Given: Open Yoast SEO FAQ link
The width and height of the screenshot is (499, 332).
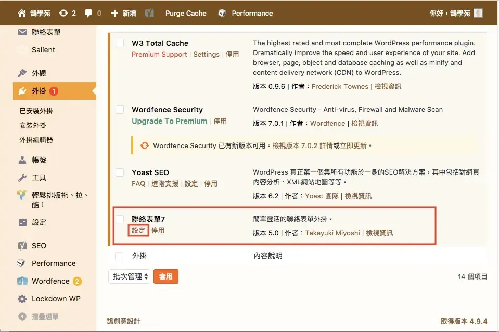Looking at the screenshot, I should coord(138,183).
